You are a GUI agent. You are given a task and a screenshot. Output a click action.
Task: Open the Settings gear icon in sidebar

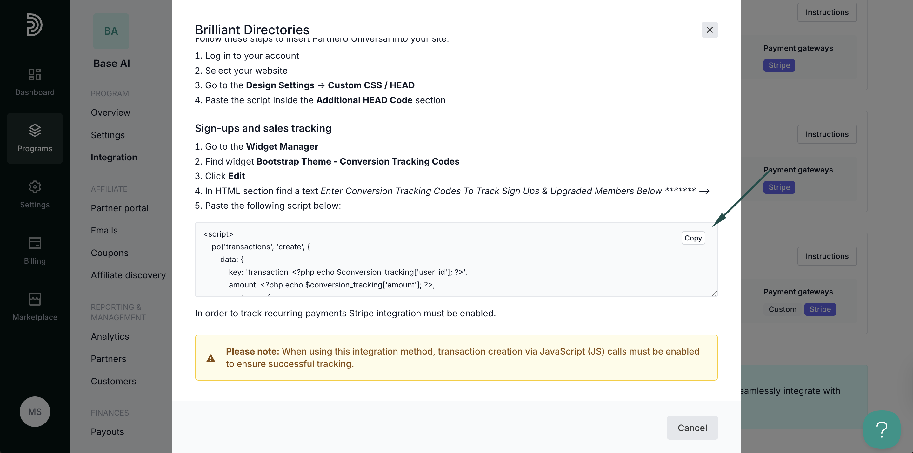coord(35,186)
